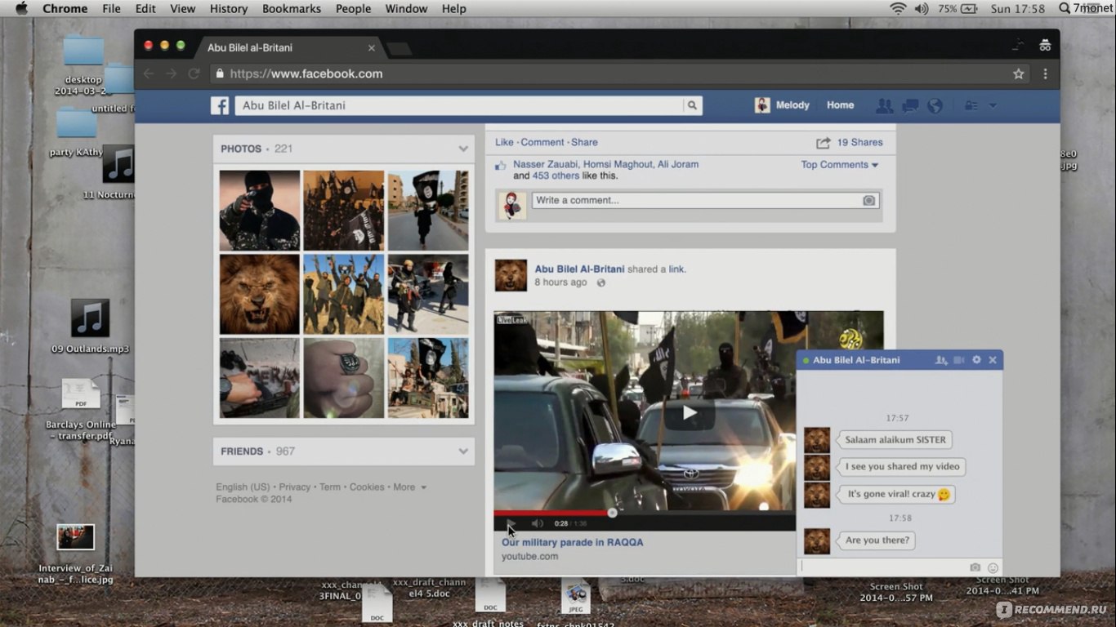Click the chat message input field
The height and width of the screenshot is (627, 1116).
pos(882,567)
